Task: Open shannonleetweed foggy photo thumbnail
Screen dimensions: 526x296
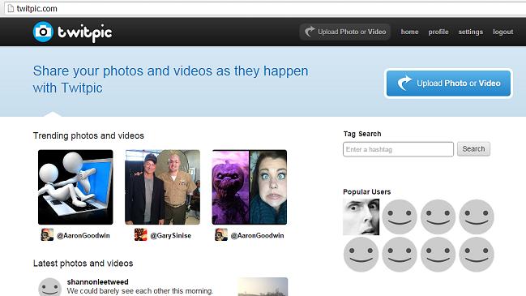Action: point(263,286)
